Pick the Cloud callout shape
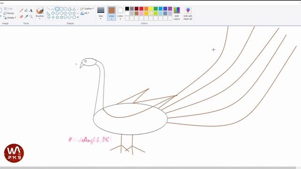The width and height of the screenshot is (301, 169). click(74, 17)
